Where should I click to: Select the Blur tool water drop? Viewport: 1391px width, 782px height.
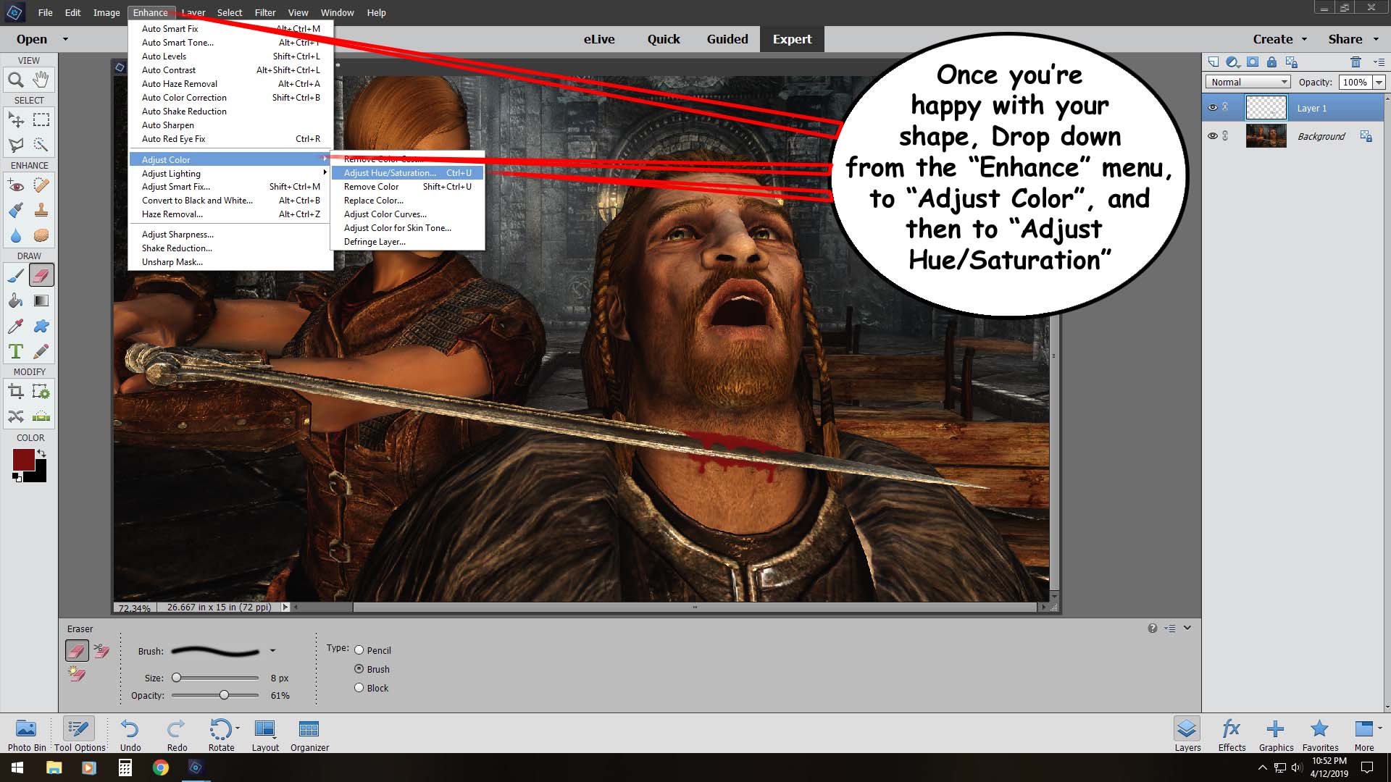click(16, 236)
